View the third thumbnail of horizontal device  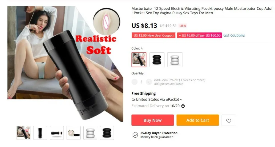57,133
